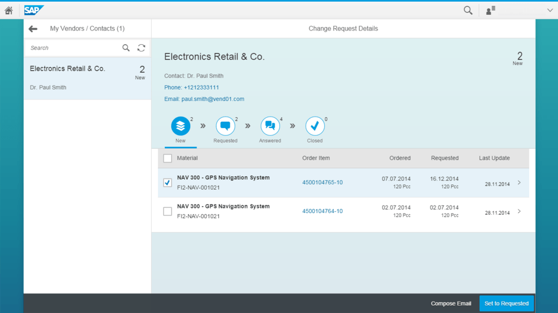Refresh the vendor list

[x=141, y=48]
